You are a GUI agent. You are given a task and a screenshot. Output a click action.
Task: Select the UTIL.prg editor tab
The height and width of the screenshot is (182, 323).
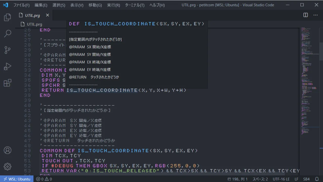coord(32,15)
